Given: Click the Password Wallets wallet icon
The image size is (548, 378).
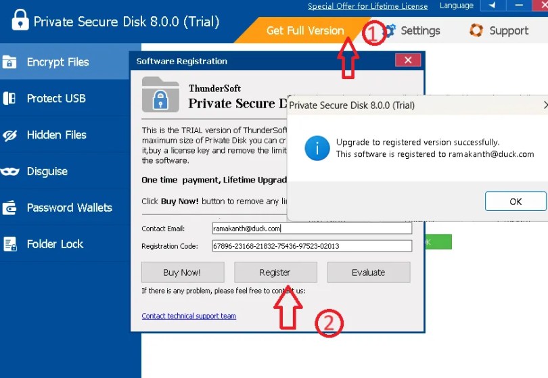Looking at the screenshot, I should [9, 208].
